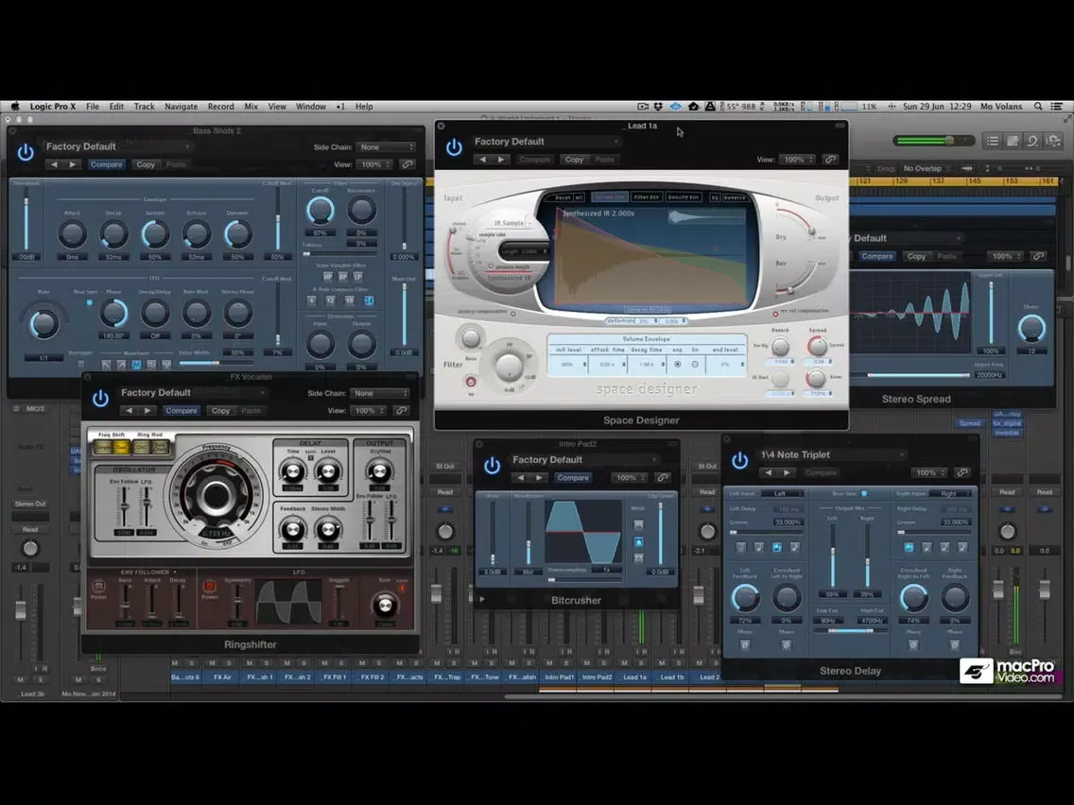The height and width of the screenshot is (805, 1074).
Task: Open 1\4 Note Triplet preset menu
Action: (x=832, y=454)
